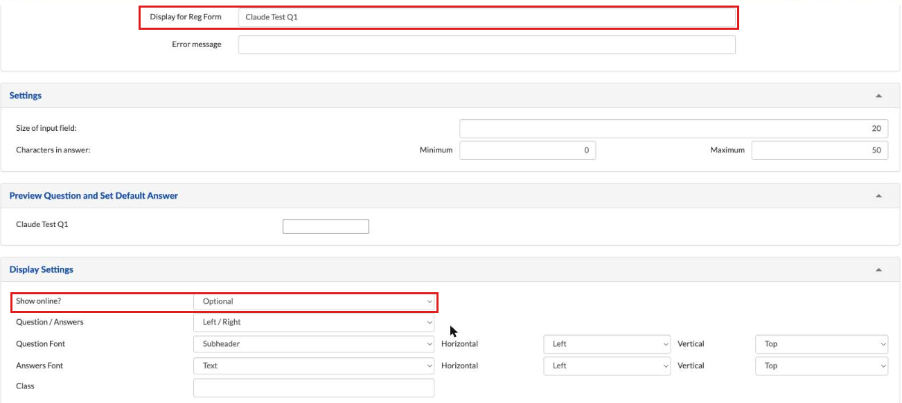This screenshot has height=403, width=902.
Task: Click the Maximum label
Action: 727,150
